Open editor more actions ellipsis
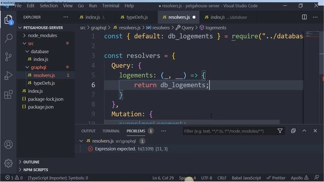The image size is (324, 182). [315, 17]
